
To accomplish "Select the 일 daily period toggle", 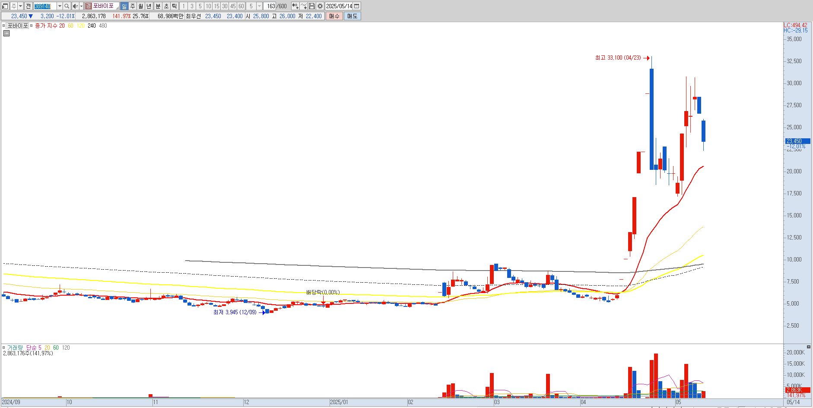I will click(x=124, y=6).
